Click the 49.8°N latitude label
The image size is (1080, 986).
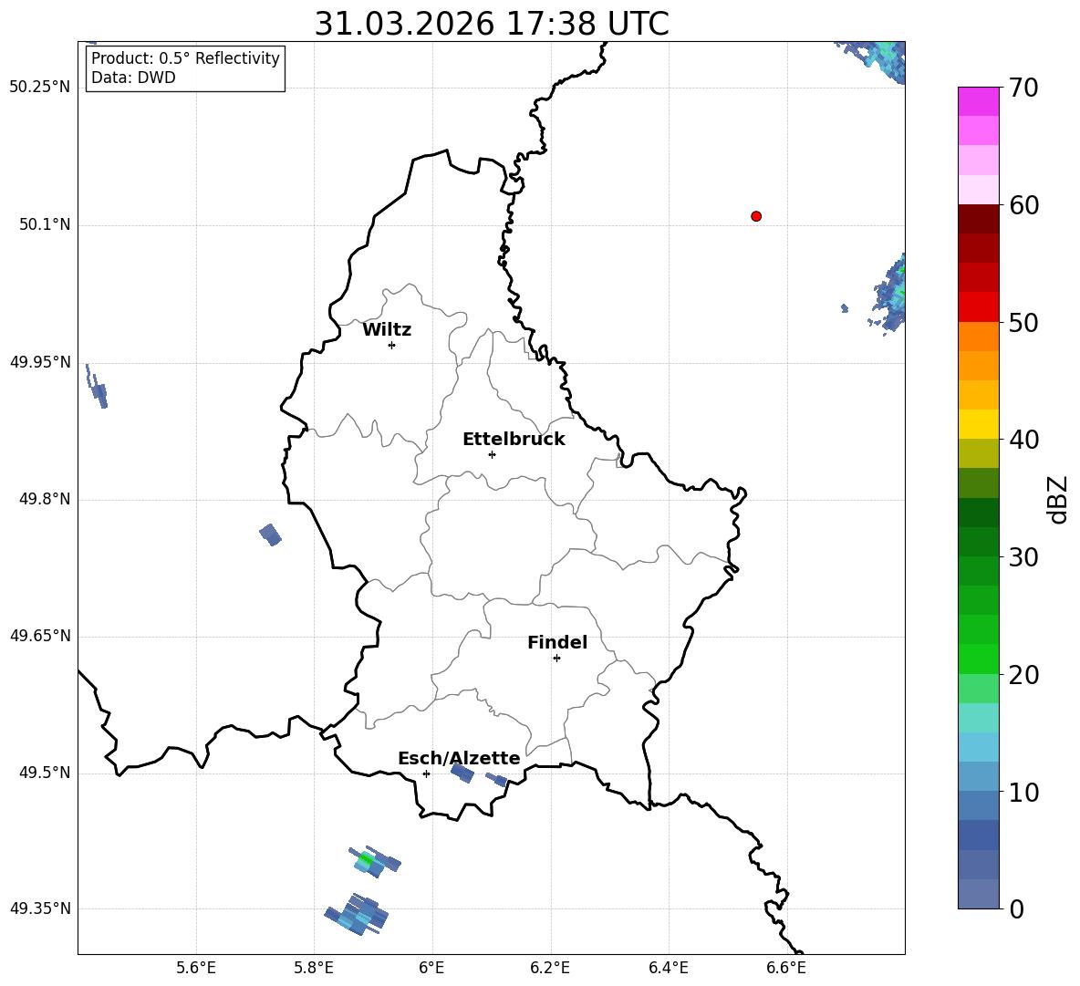click(45, 499)
